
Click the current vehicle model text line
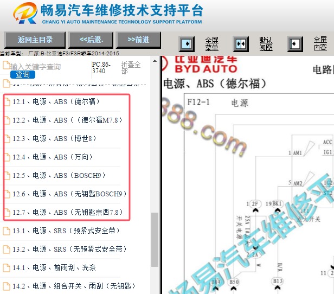click(60, 53)
